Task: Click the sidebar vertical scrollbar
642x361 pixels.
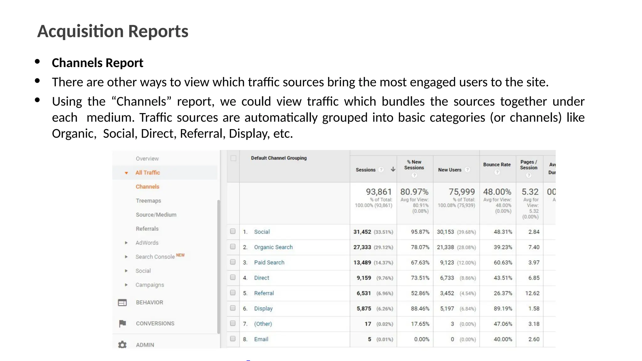Action: point(218,267)
